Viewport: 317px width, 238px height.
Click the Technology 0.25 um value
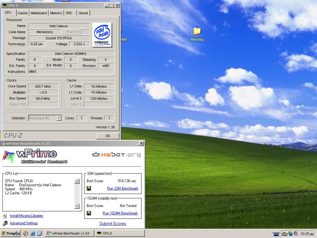[x=37, y=44]
